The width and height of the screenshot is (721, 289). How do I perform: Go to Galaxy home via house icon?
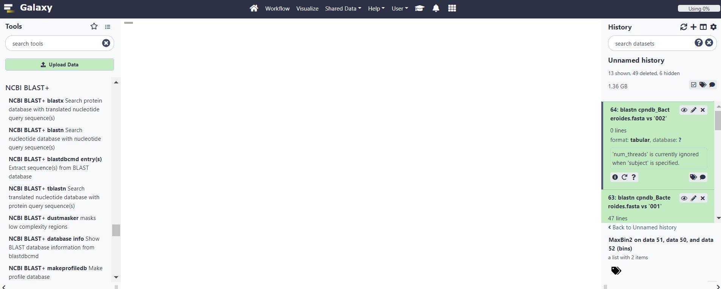click(254, 8)
